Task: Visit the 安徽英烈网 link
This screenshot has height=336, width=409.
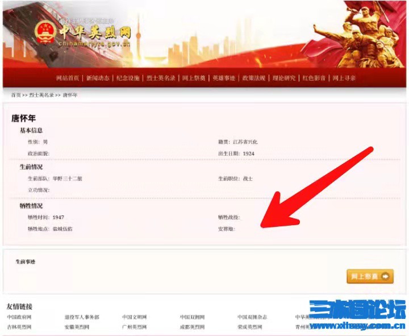Action: point(77,327)
